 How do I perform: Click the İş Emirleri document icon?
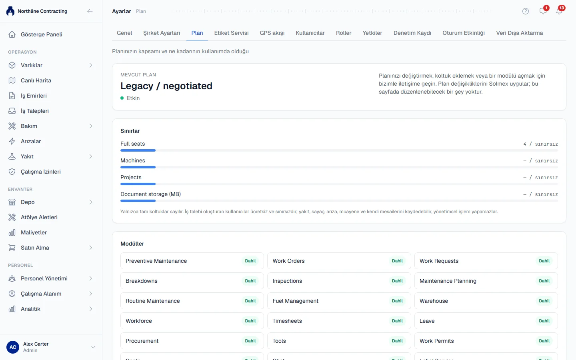(12, 96)
